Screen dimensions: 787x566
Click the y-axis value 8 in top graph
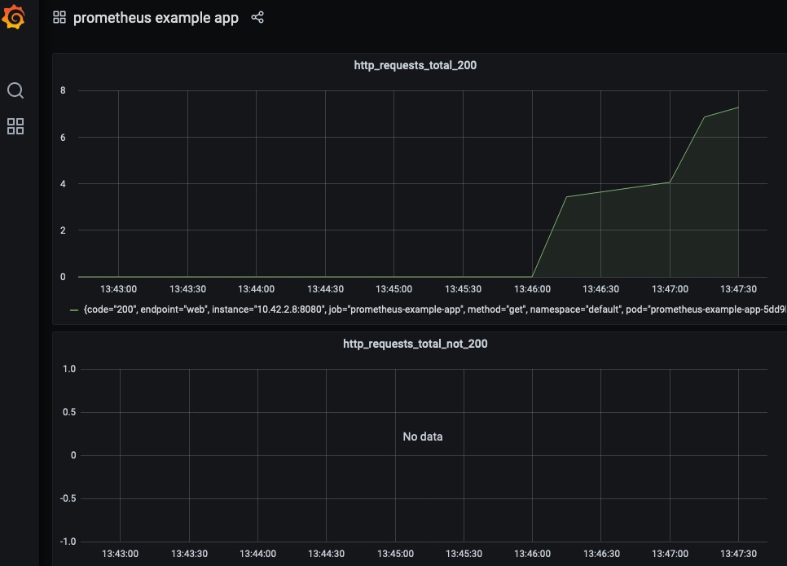63,90
